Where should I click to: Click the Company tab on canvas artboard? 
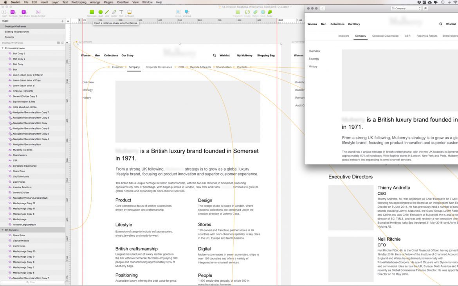[x=134, y=67]
